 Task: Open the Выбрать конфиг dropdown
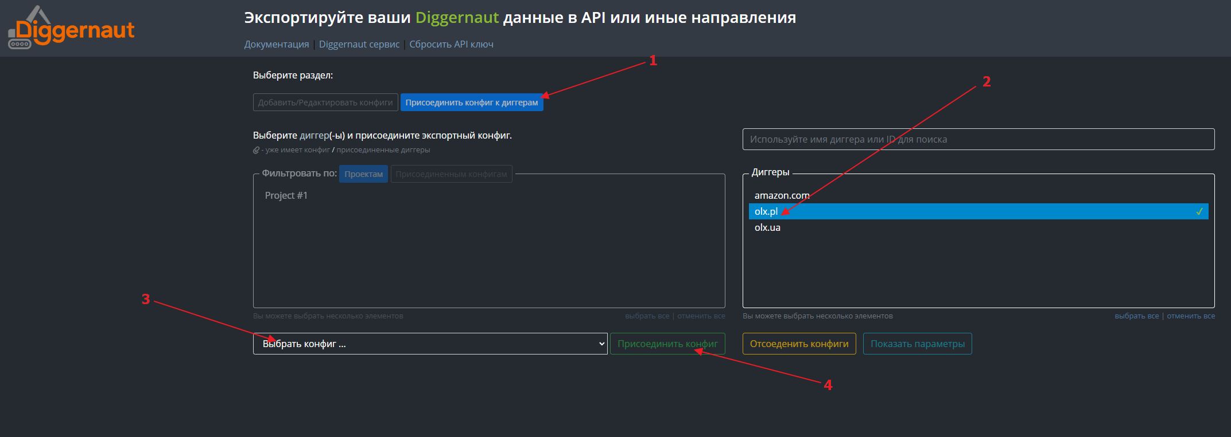click(430, 344)
